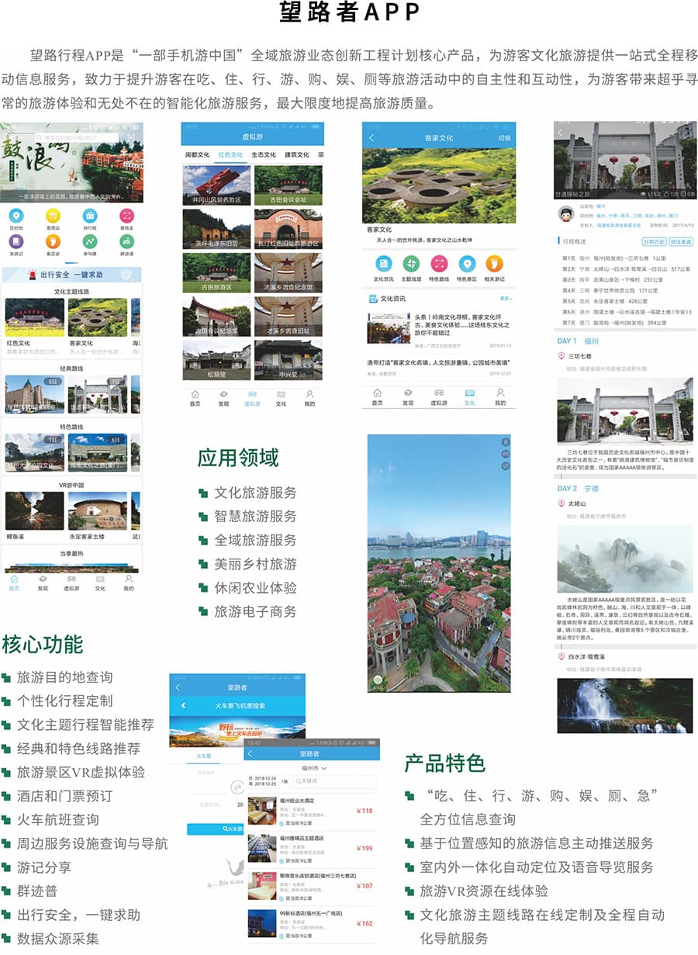Go back from the 客家文化 screen
This screenshot has height=955, width=698.
(371, 138)
